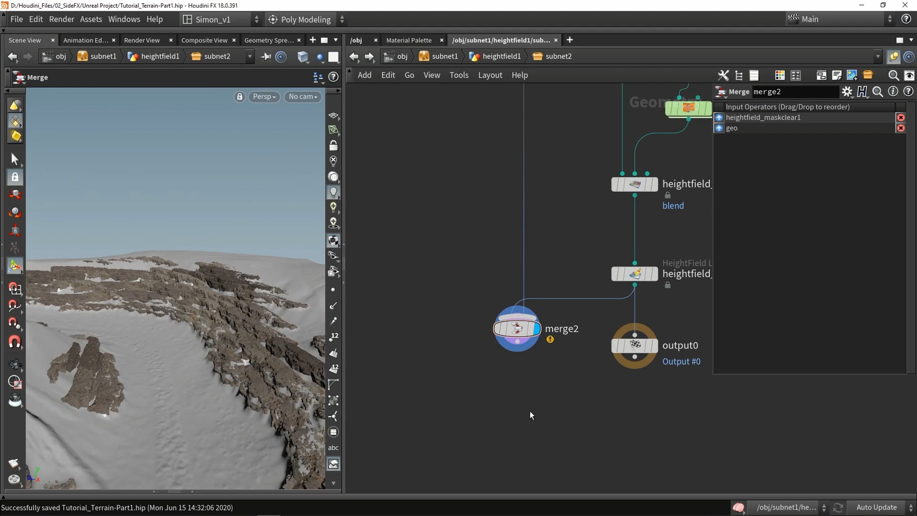Open the No cam camera dropdown
The height and width of the screenshot is (516, 917).
[x=303, y=97]
